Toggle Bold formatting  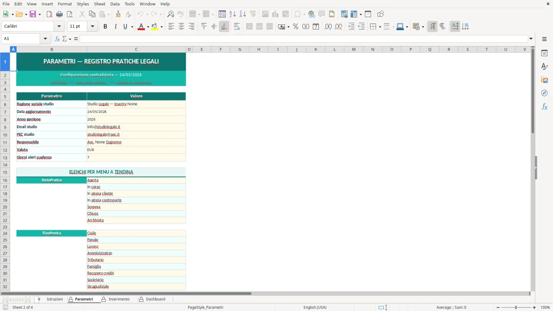click(105, 27)
